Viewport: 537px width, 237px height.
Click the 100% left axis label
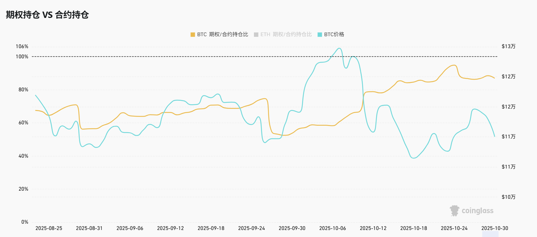(x=22, y=57)
